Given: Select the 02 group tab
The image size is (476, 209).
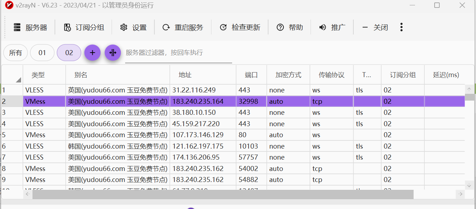Looking at the screenshot, I should 69,53.
